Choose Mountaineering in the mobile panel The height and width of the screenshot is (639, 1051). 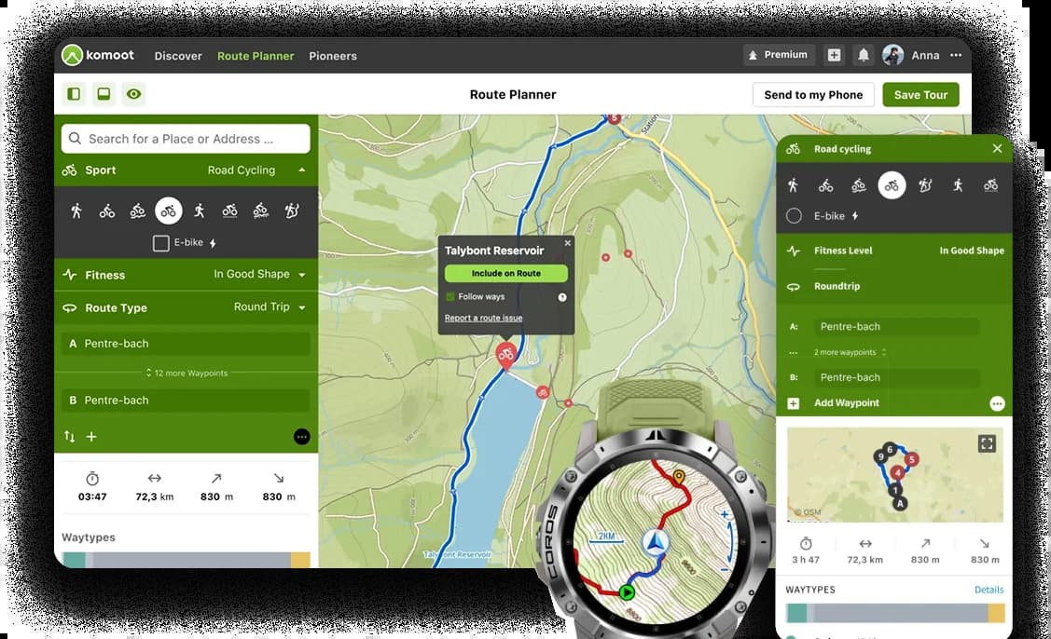click(x=925, y=184)
